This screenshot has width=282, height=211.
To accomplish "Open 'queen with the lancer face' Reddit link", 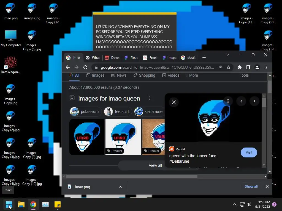I will click(x=194, y=159).
